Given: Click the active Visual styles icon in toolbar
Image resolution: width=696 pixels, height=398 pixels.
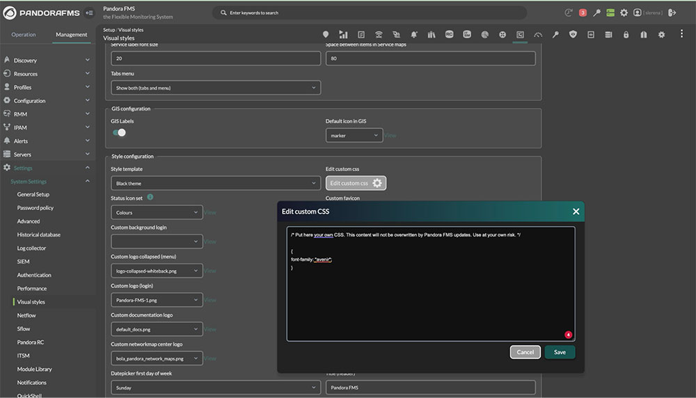Looking at the screenshot, I should click(520, 34).
